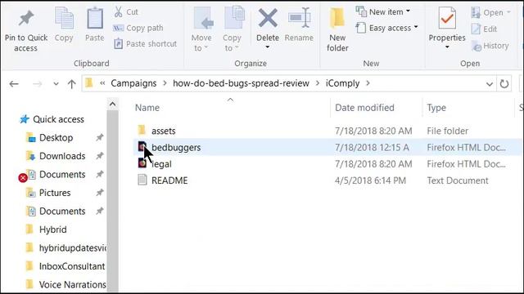This screenshot has height=294, width=524.
Task: Expand the Delete options arrow
Action: (x=268, y=47)
